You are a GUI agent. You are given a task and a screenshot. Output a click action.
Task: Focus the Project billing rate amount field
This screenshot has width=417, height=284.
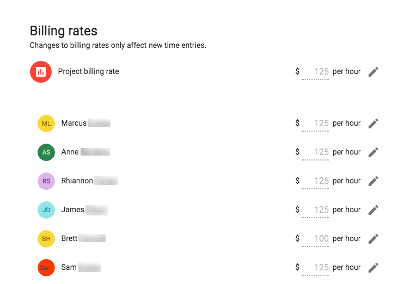tap(315, 72)
